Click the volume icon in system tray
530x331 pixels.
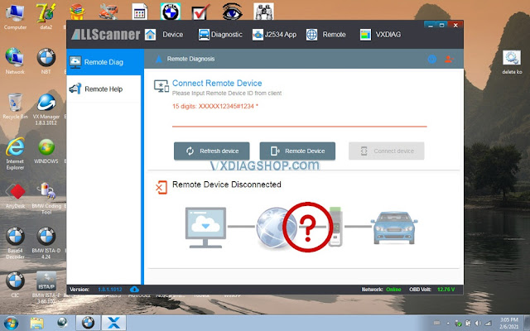click(478, 324)
